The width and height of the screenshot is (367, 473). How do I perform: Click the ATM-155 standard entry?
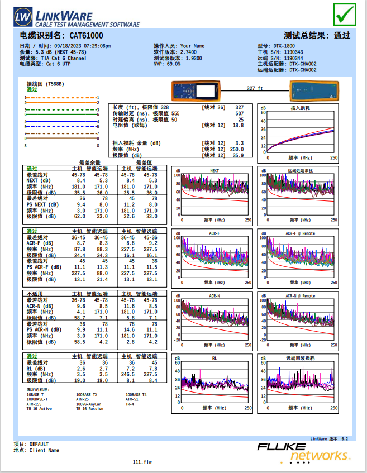(x=34, y=404)
